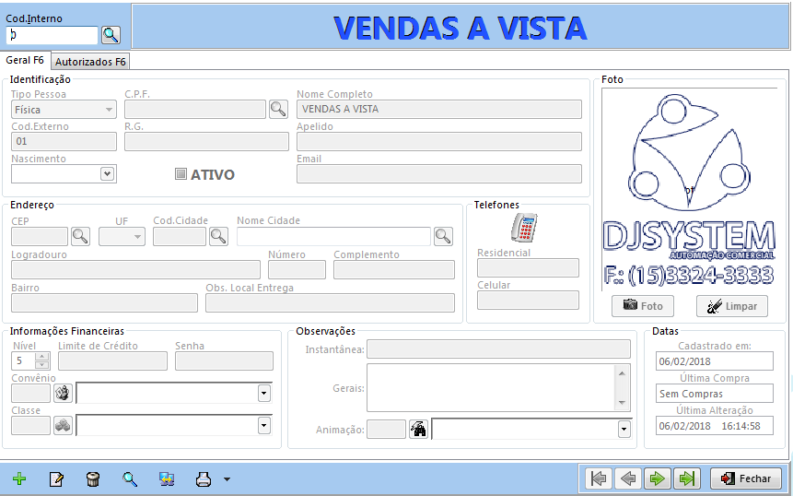This screenshot has height=496, width=793.
Task: Toggle the ATIVO checkbox
Action: click(181, 174)
